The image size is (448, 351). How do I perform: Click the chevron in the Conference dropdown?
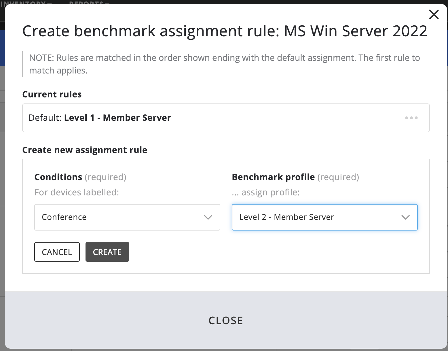click(208, 217)
